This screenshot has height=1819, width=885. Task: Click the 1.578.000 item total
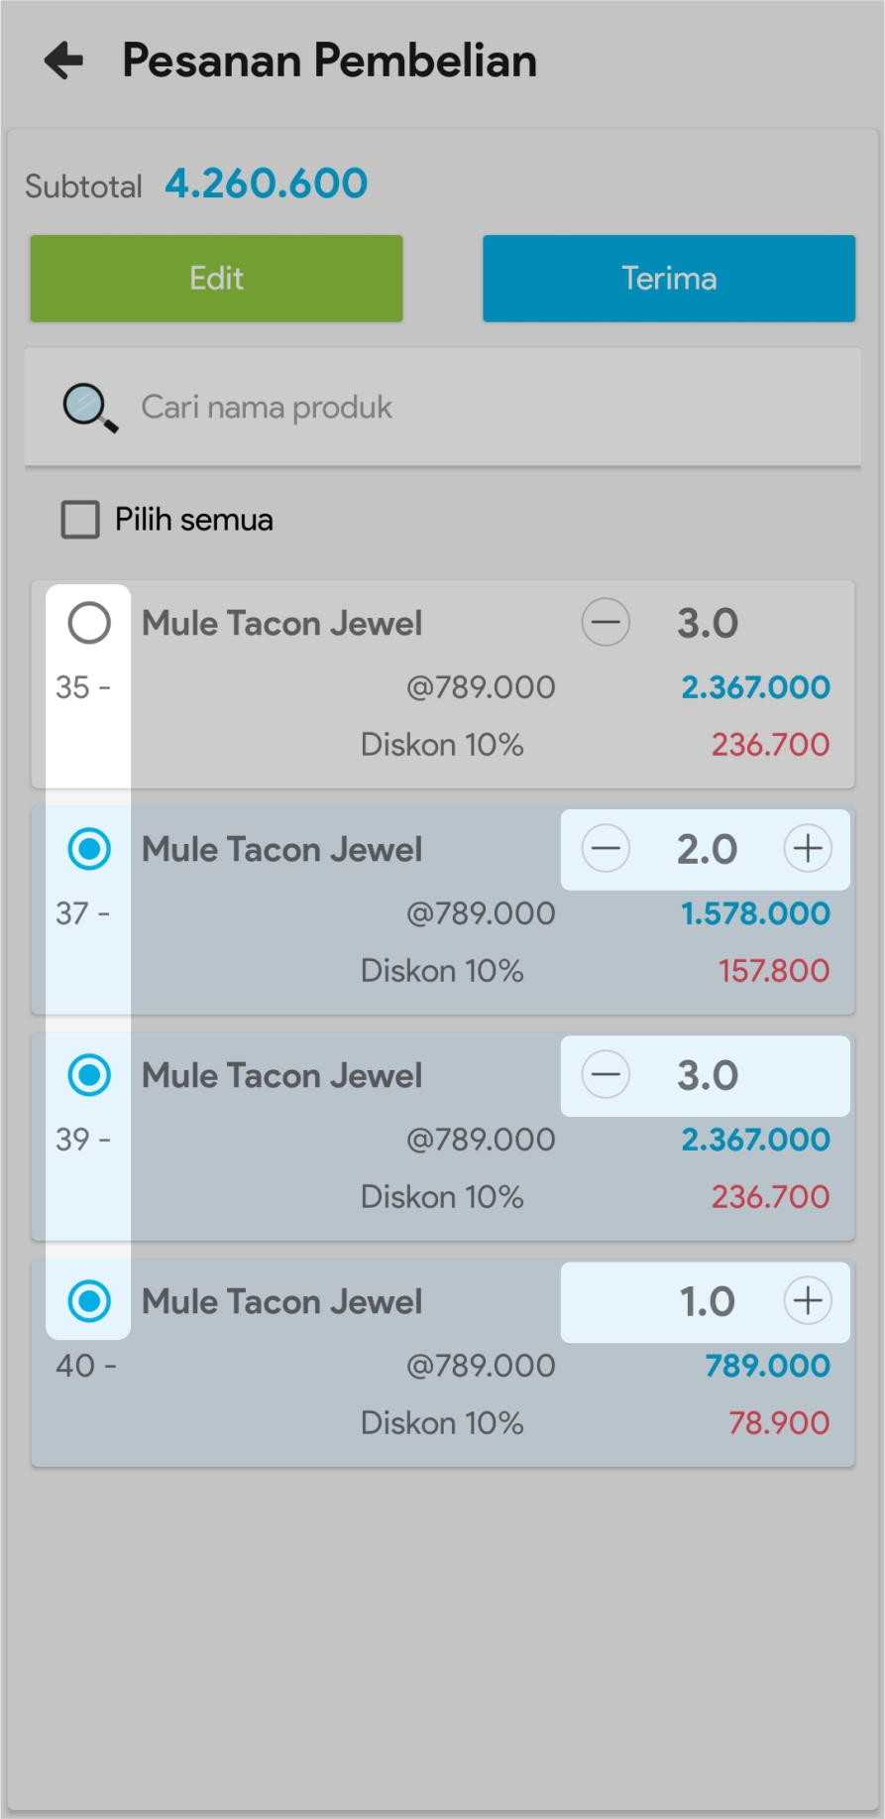[x=755, y=913]
